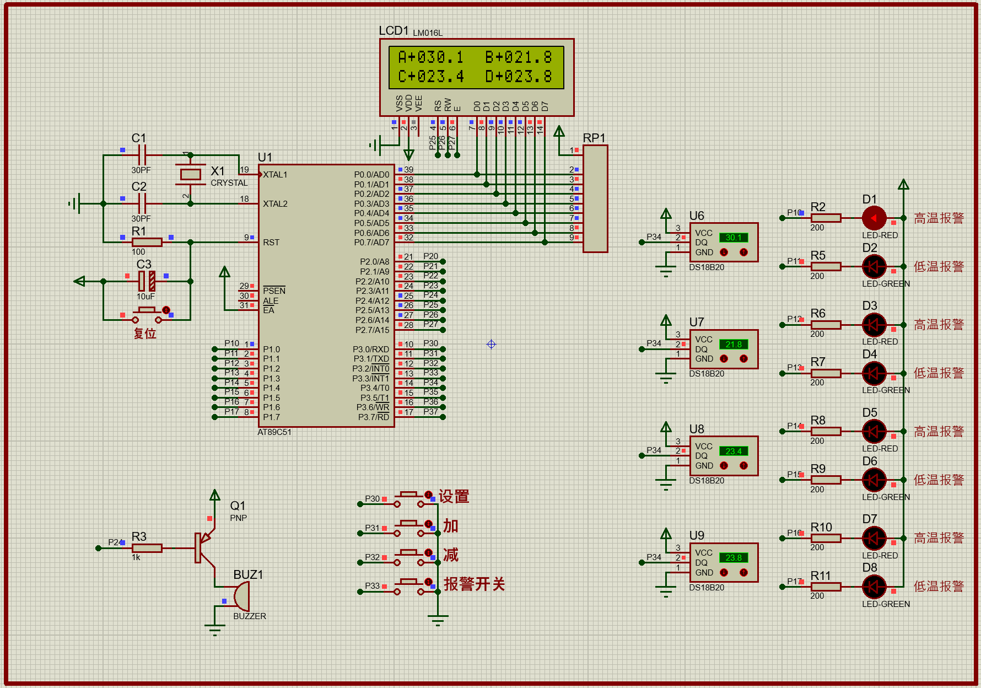Screen dimensions: 981x688
Task: Select the green LED D2
Action: (x=874, y=267)
